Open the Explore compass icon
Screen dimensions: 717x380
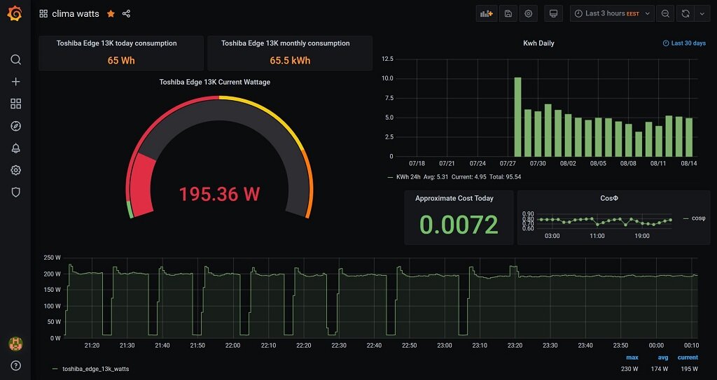(x=15, y=126)
